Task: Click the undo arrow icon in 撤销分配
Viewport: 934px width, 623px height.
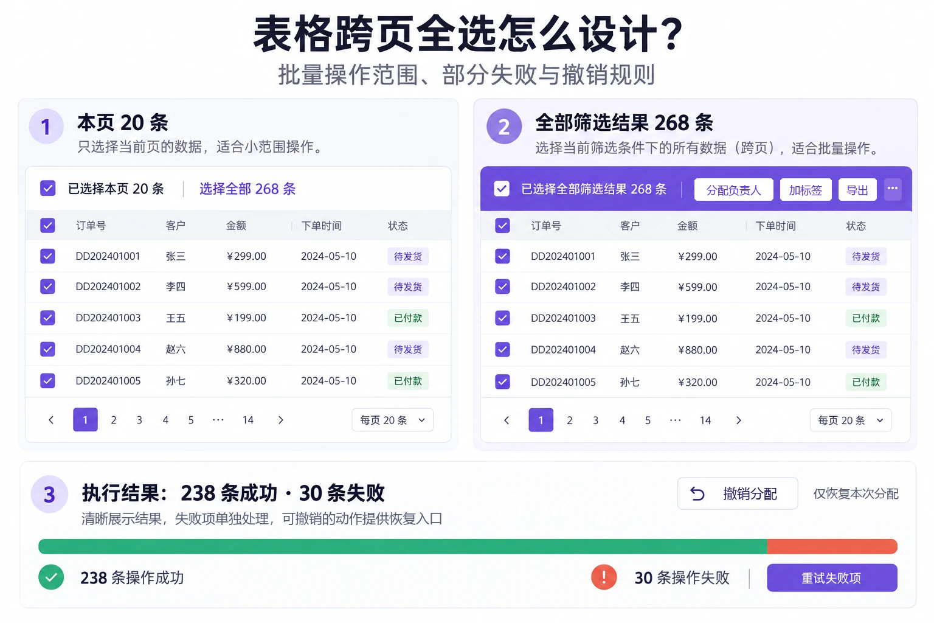Action: 697,494
